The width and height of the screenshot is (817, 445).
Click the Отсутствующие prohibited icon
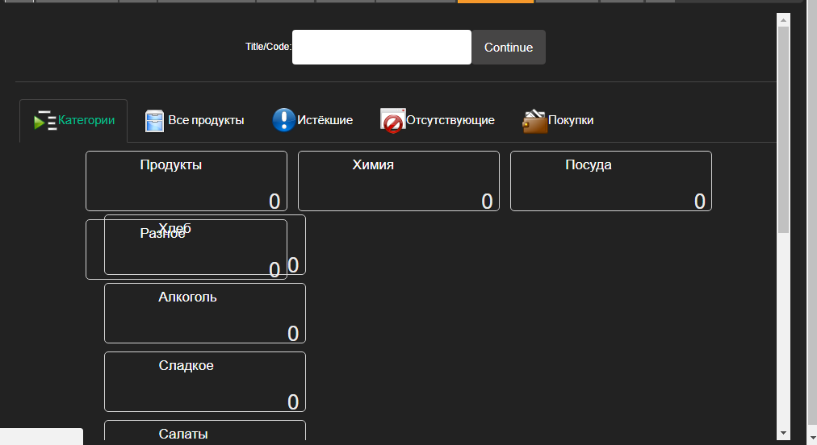[x=392, y=121]
